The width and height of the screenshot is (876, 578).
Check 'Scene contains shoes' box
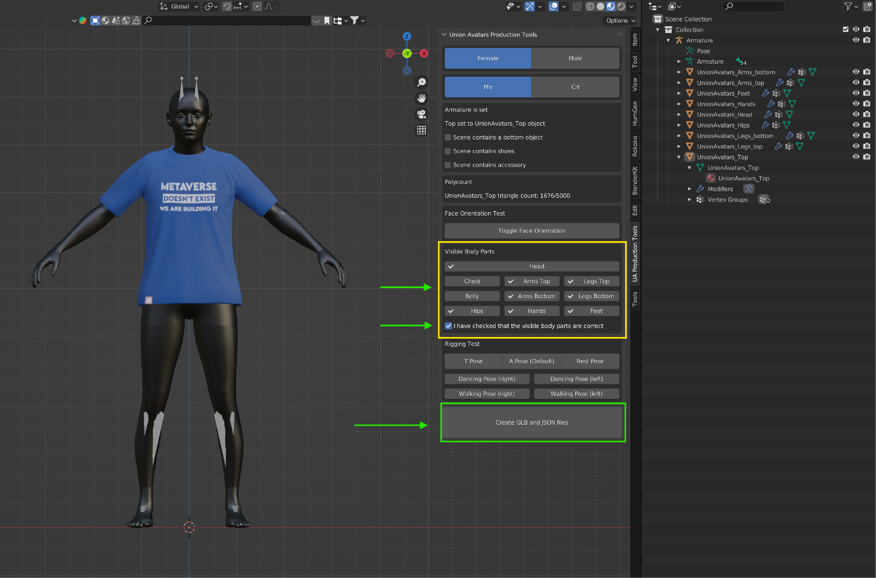[x=448, y=151]
